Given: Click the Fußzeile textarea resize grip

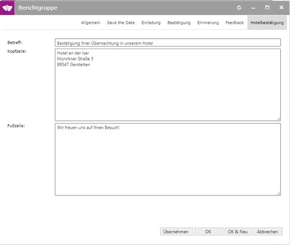Looking at the screenshot, I should [x=279, y=193].
